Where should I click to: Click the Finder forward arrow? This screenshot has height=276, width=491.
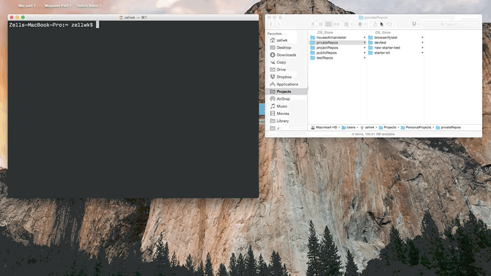click(x=278, y=24)
